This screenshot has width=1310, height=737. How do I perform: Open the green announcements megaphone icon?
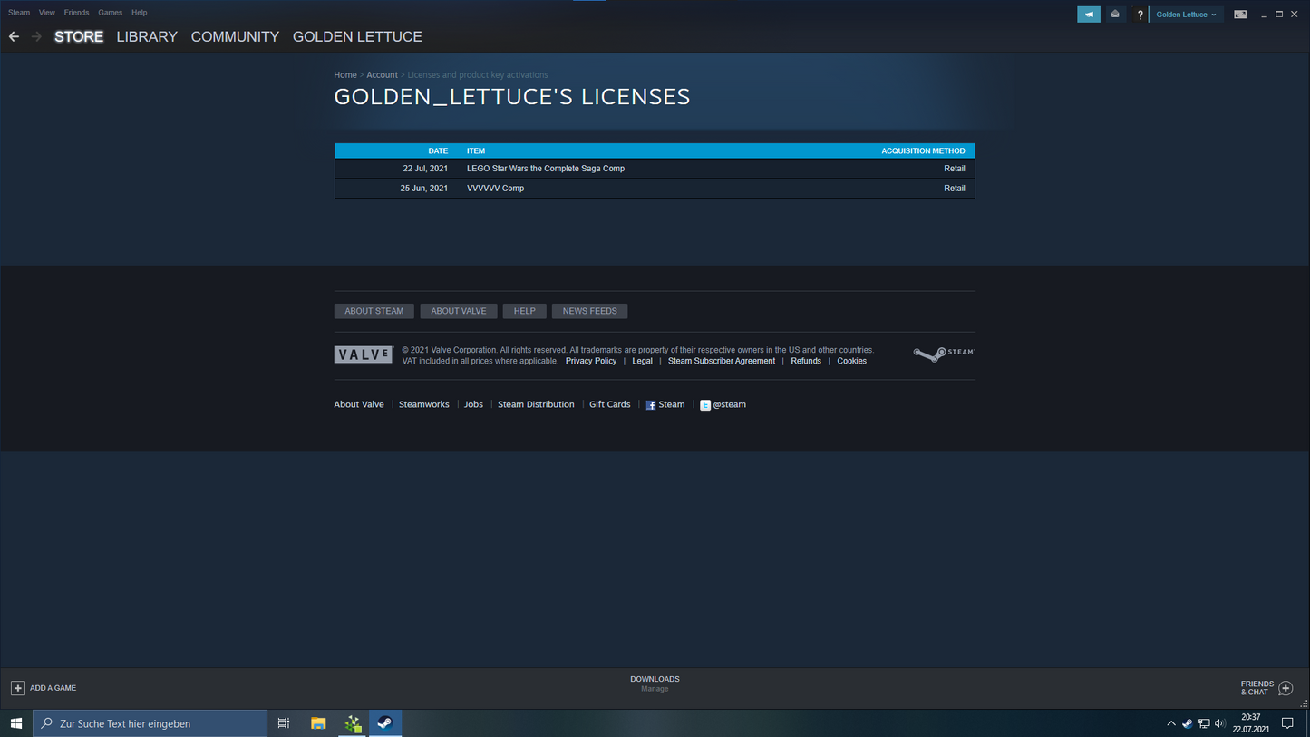pyautogui.click(x=1088, y=14)
